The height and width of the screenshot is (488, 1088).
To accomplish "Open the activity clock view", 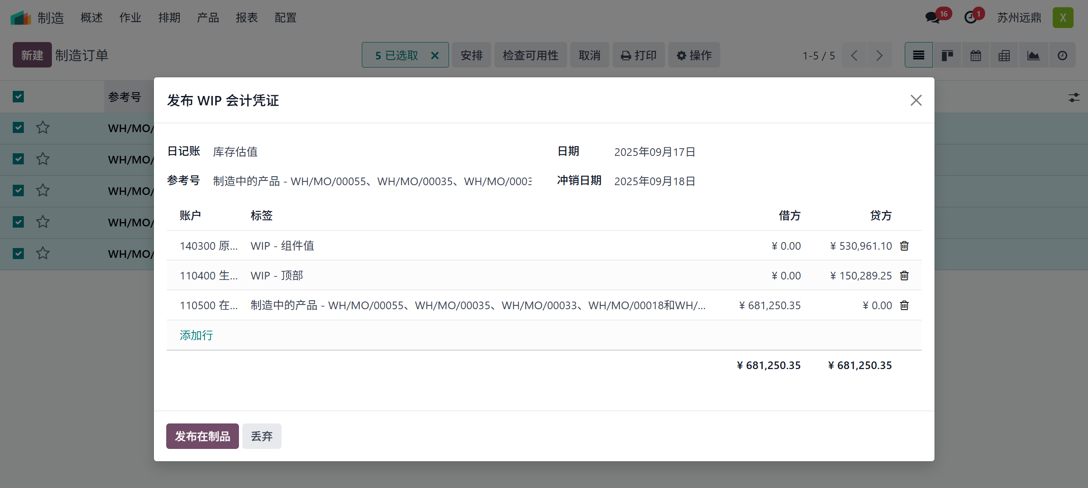I will pos(1062,55).
